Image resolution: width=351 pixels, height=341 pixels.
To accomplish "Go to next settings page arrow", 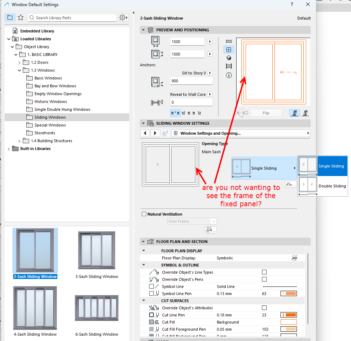I will tap(155, 133).
